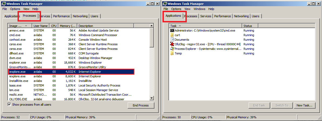Select the cmd.exe process row

(x=71, y=35)
